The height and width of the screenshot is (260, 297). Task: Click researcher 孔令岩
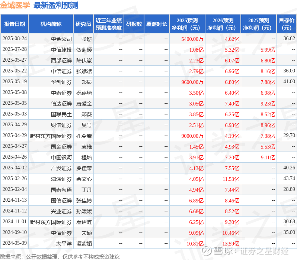tap(84, 136)
